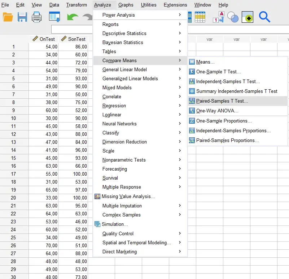Expand the Quality Control submenu arrow
The image size is (289, 279).
[180, 233]
